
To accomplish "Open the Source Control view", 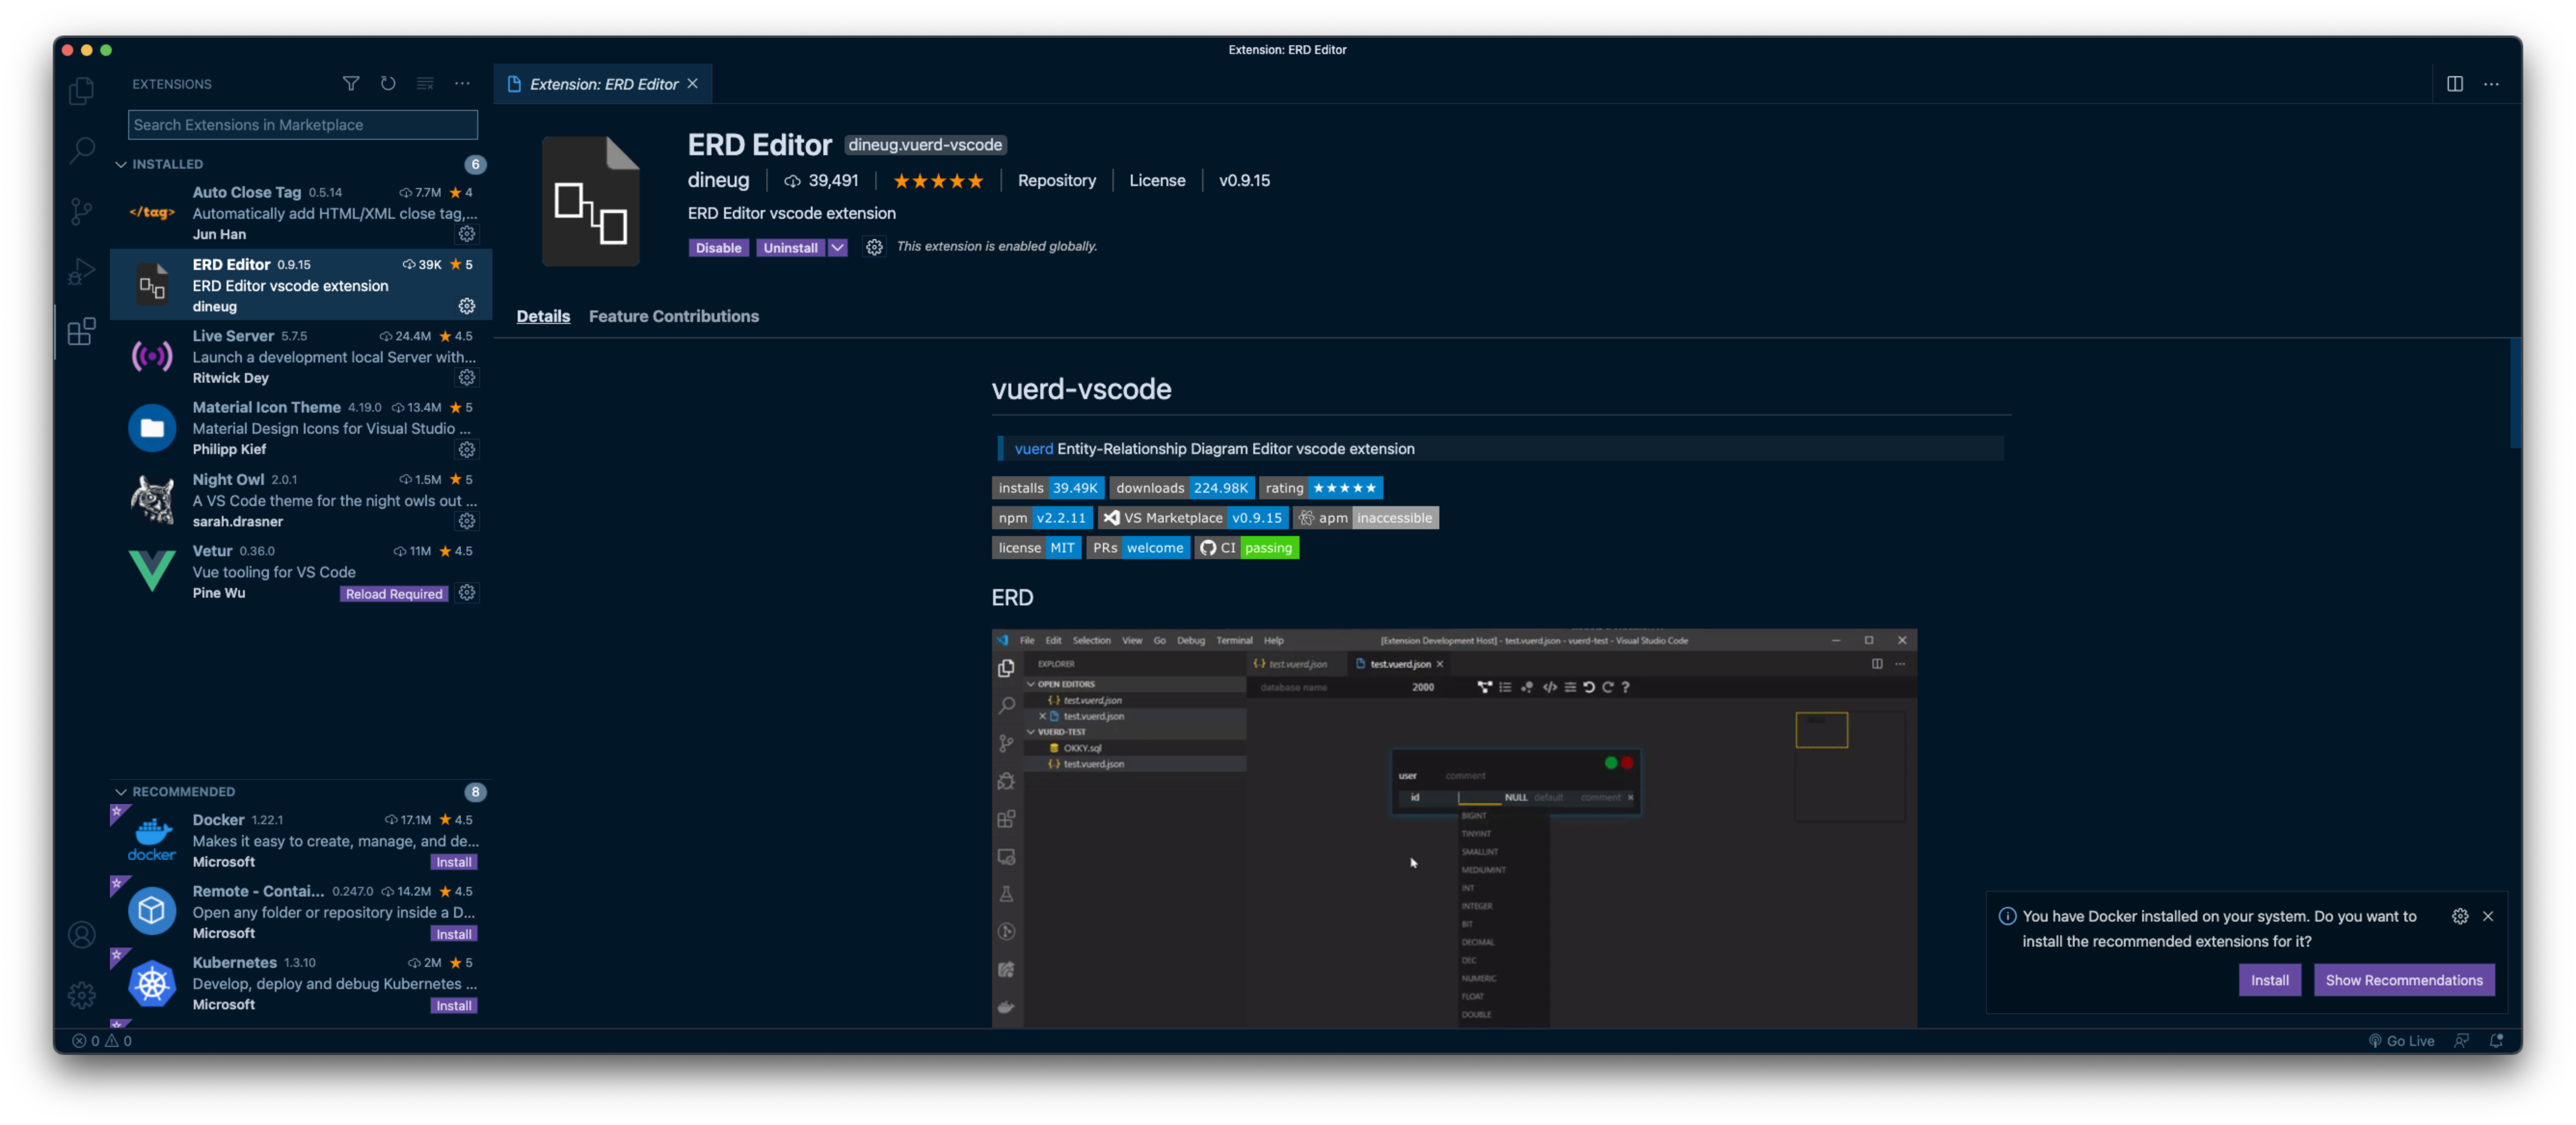I will (81, 211).
